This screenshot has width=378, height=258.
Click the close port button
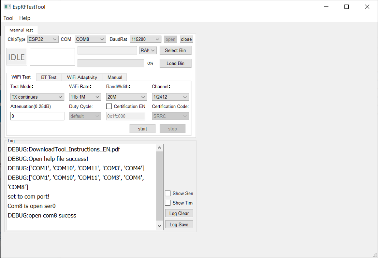click(x=186, y=39)
